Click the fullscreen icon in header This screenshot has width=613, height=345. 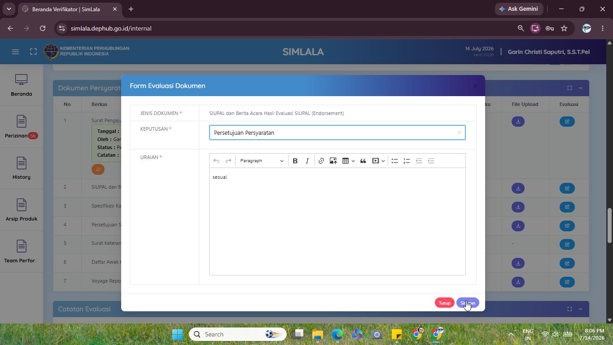33,52
